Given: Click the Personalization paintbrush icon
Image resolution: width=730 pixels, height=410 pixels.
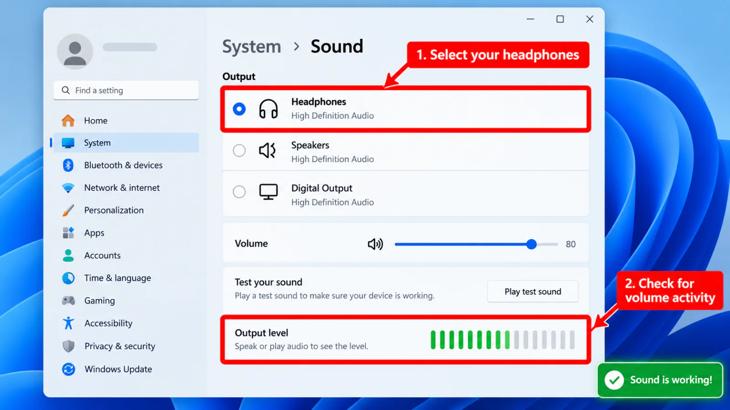Looking at the screenshot, I should point(68,210).
